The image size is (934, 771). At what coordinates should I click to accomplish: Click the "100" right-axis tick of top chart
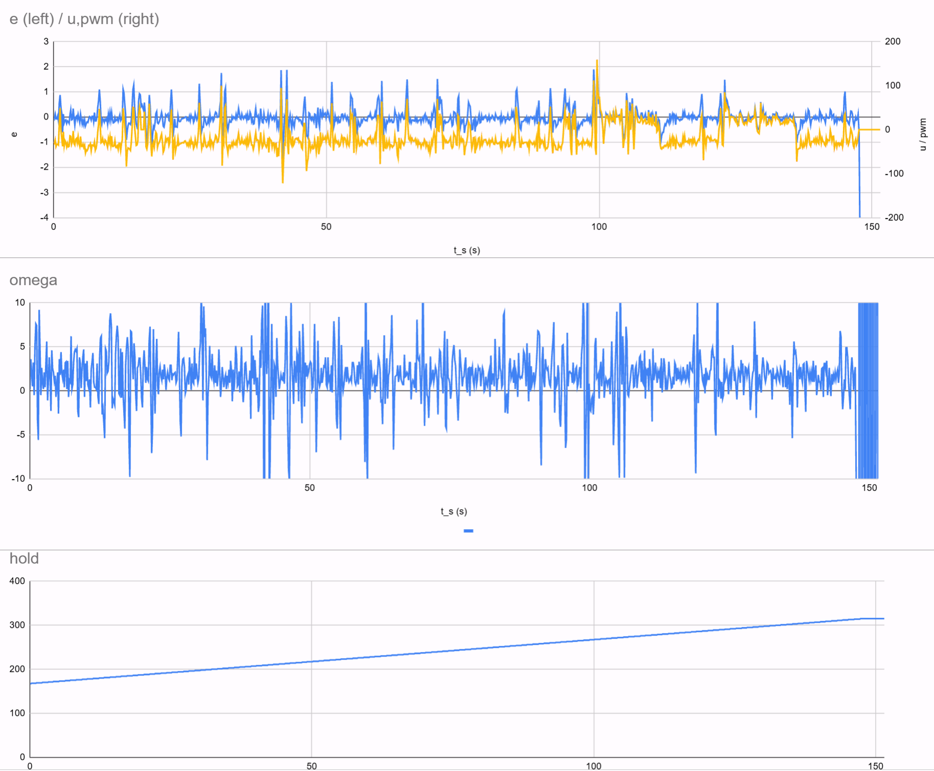point(893,85)
